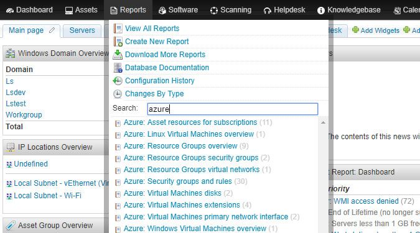Click the Changes By Type clock icon
420x233 pixels.
(118, 94)
